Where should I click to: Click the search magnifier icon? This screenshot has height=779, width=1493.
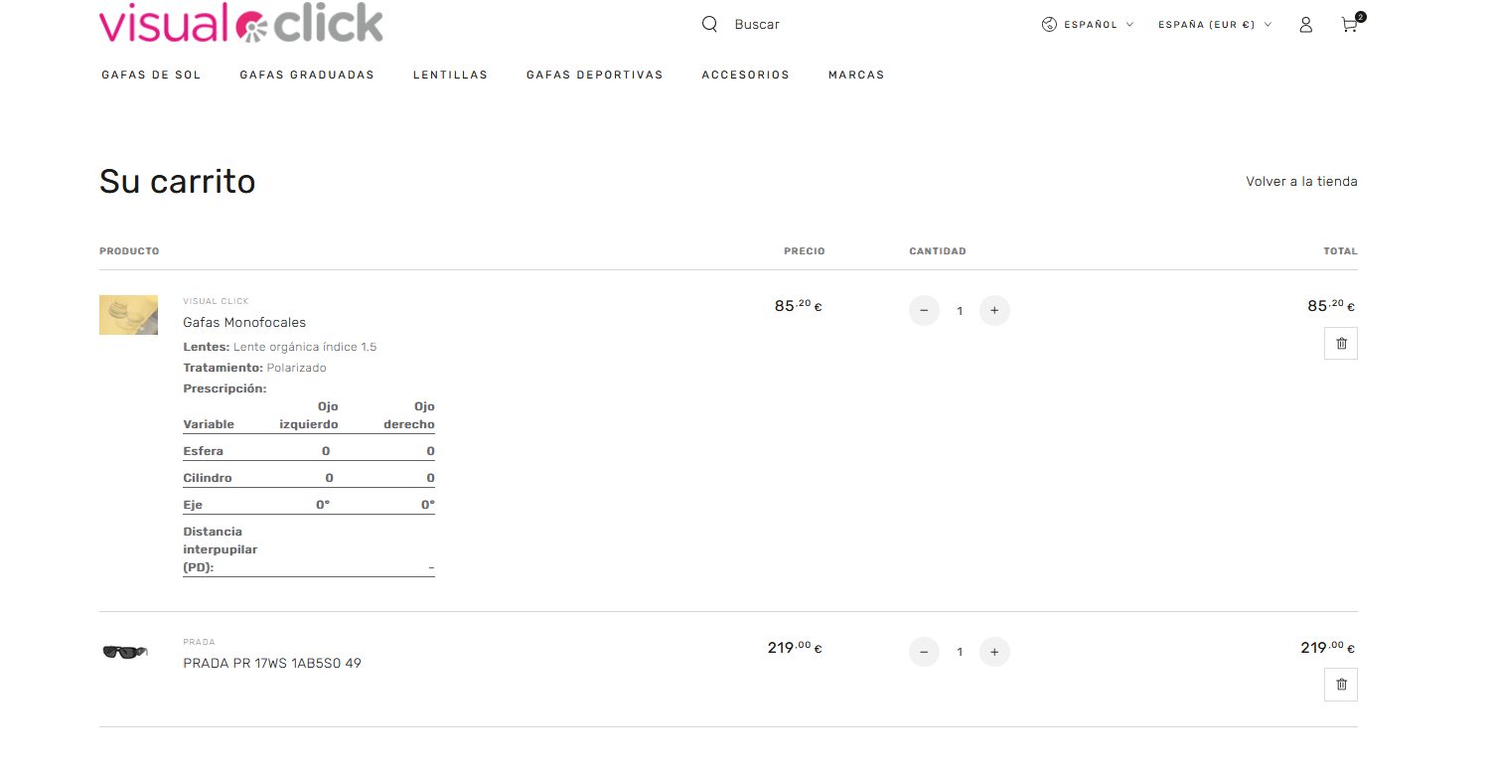tap(709, 24)
